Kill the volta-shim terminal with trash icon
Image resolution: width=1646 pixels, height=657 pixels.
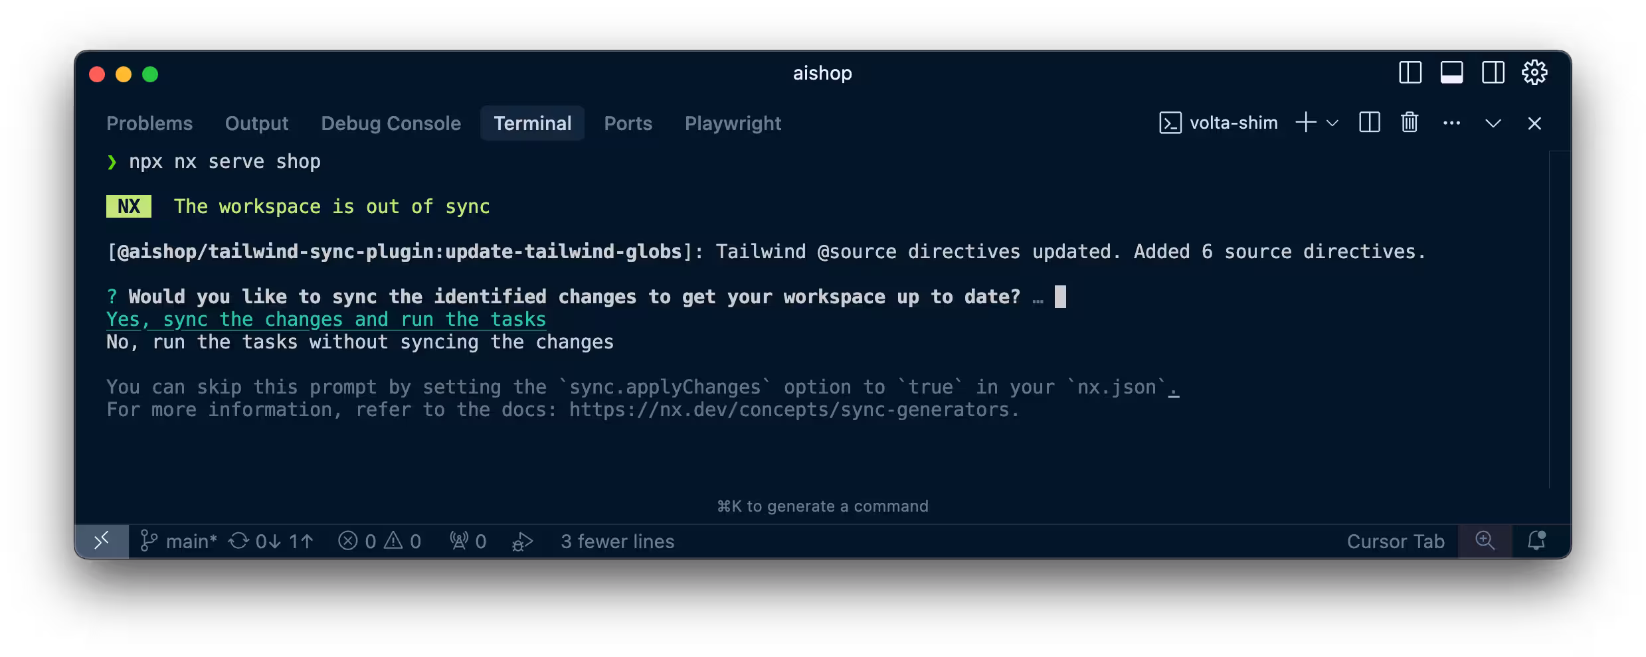coord(1409,123)
